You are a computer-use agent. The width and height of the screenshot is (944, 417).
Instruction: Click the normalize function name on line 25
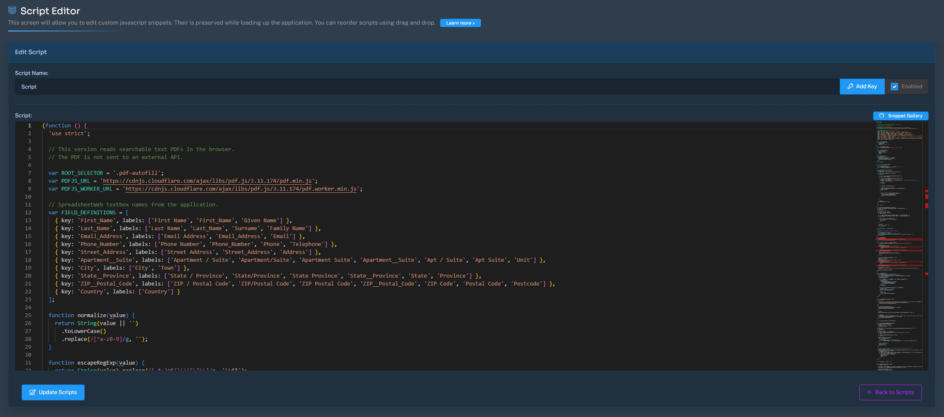click(x=92, y=315)
